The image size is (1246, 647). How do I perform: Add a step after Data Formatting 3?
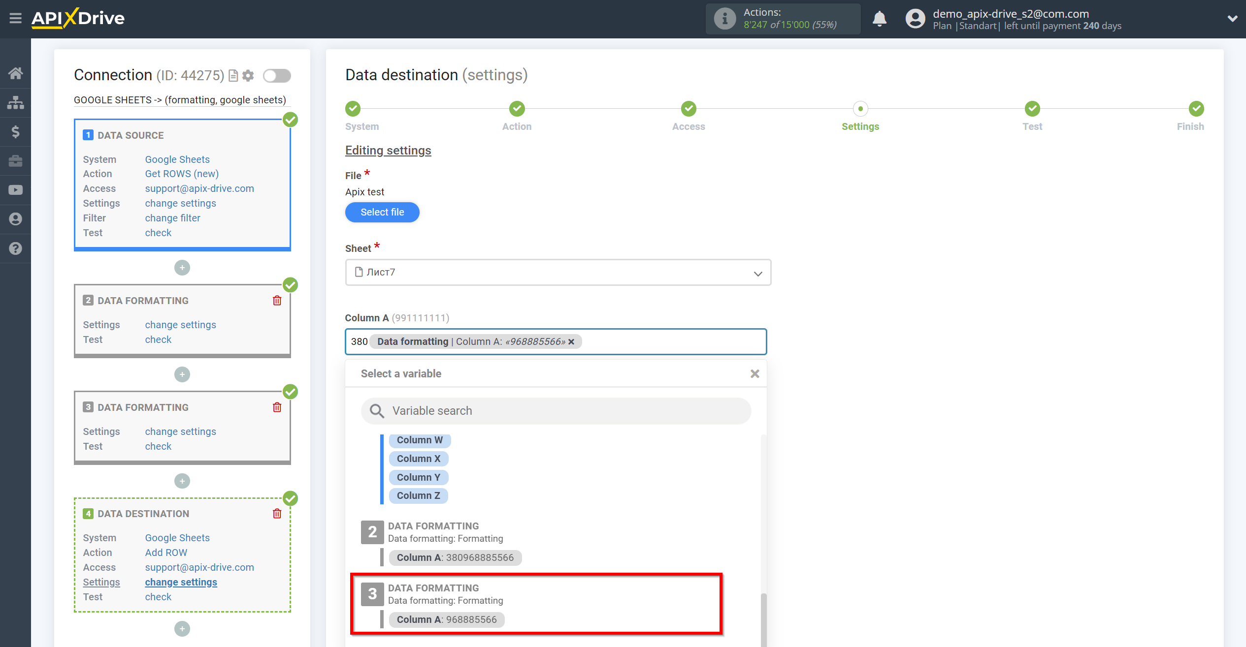point(182,481)
